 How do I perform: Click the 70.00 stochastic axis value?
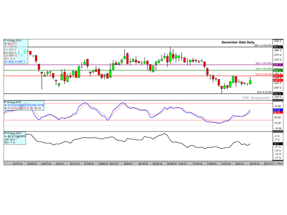[x=278, y=106]
